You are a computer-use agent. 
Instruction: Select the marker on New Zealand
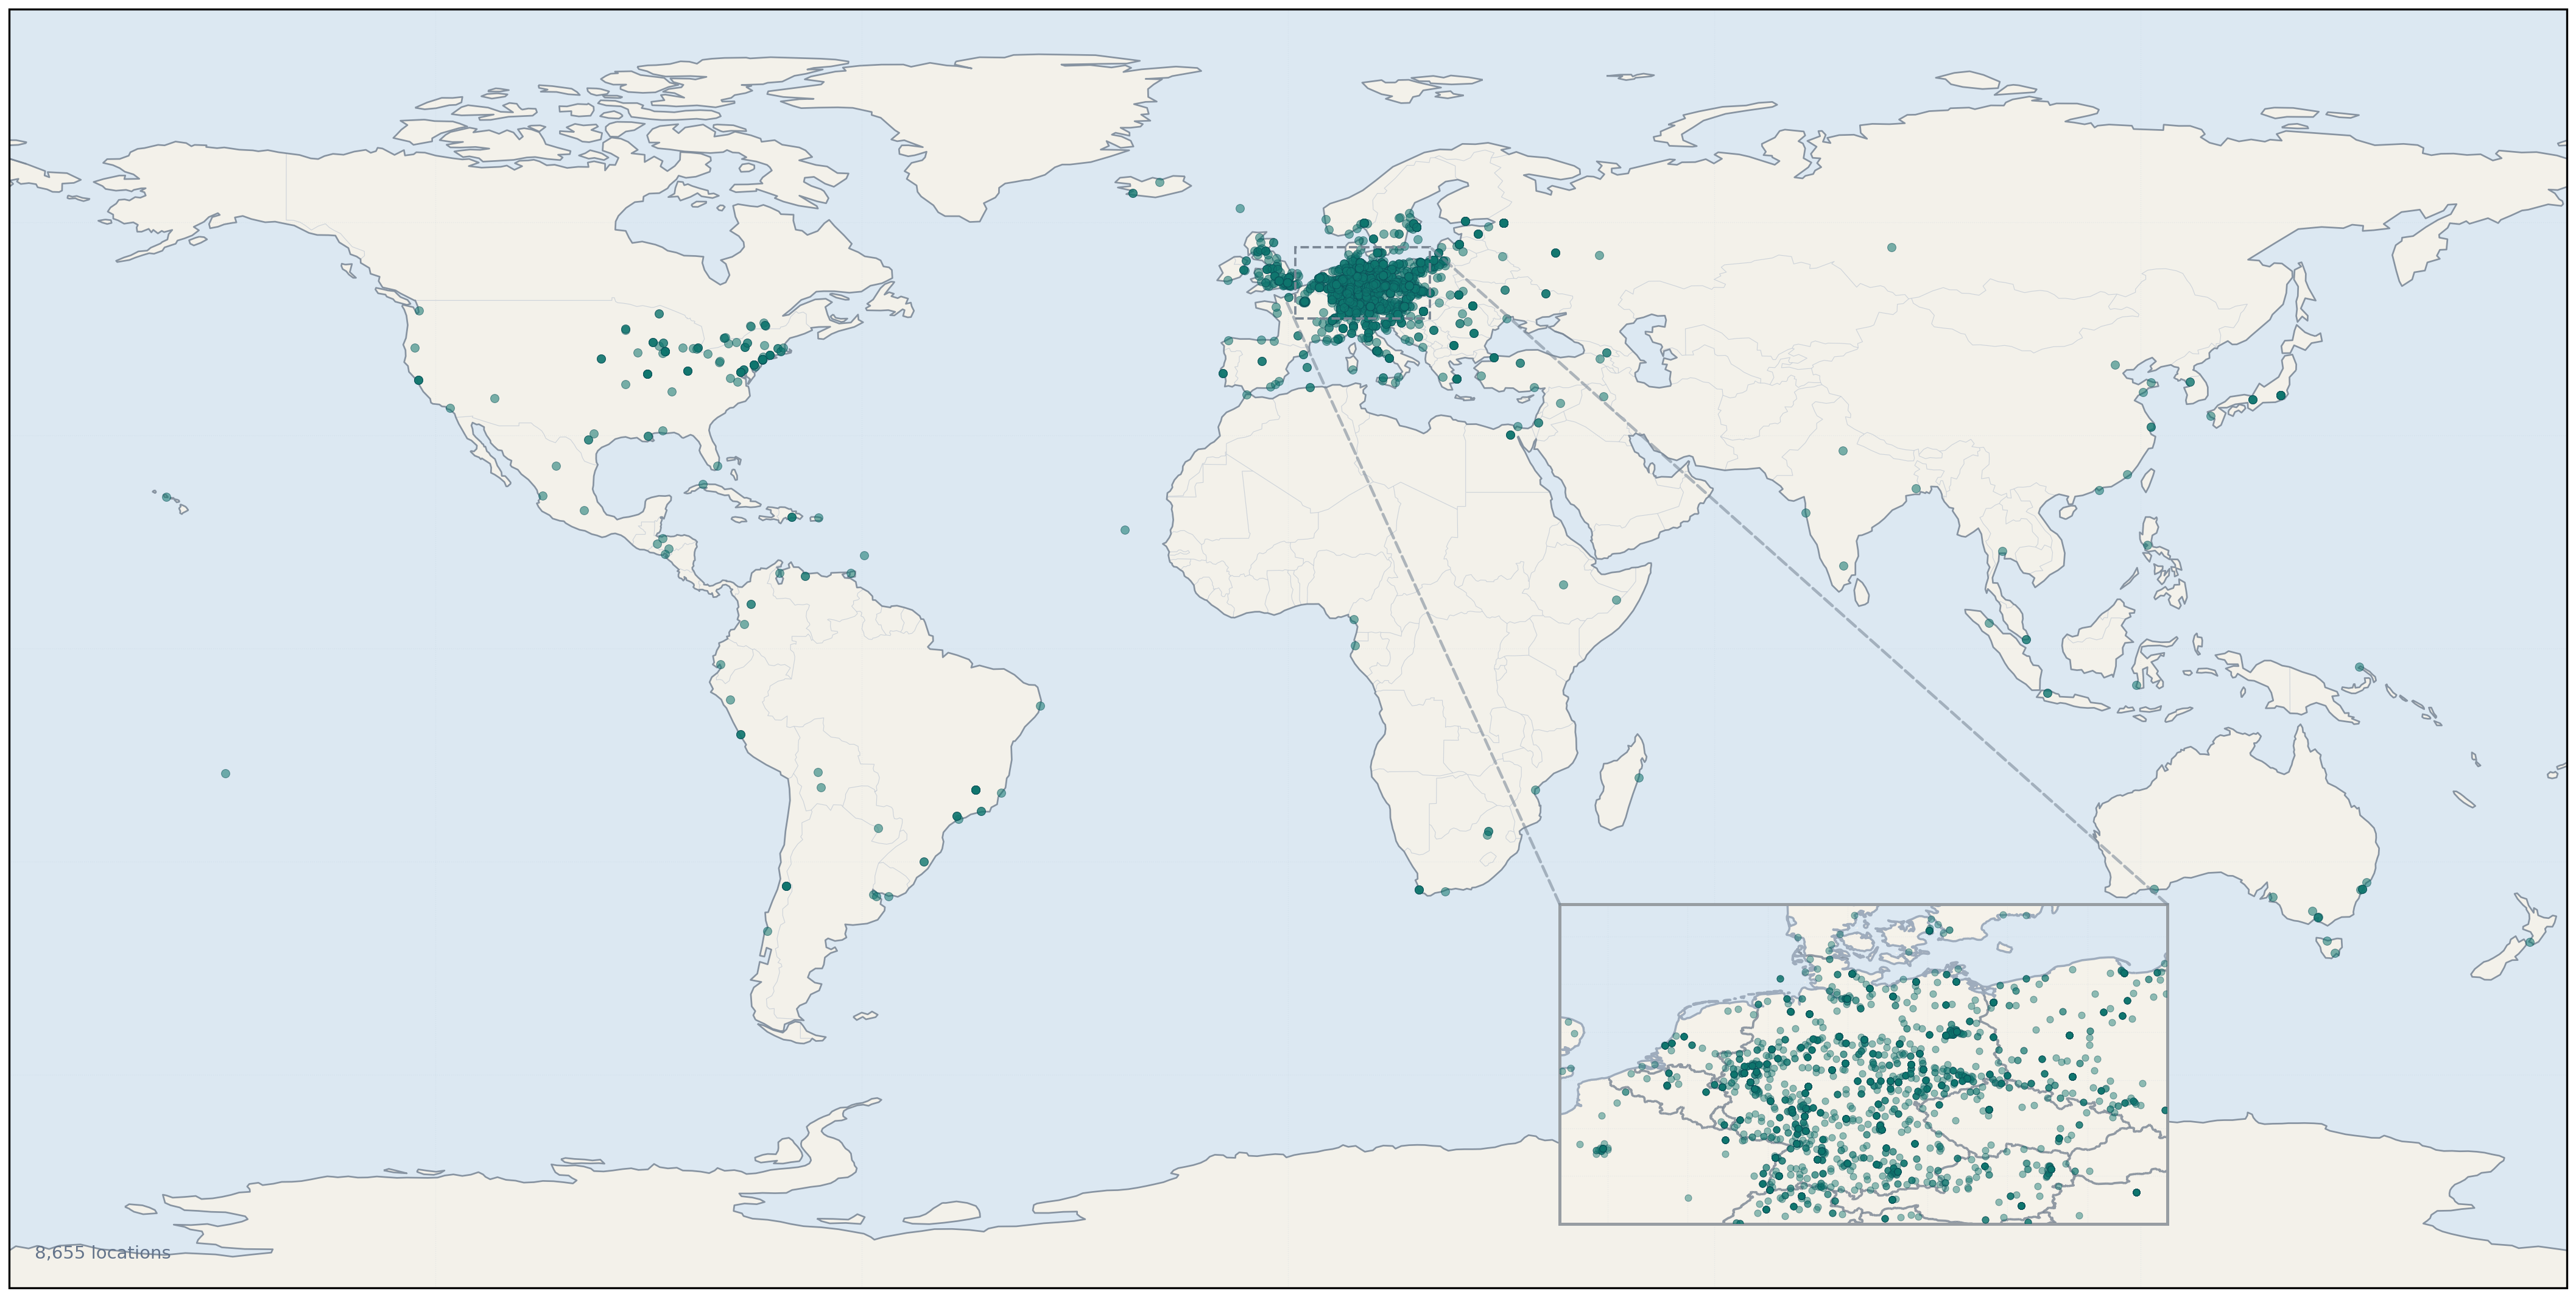tap(2530, 942)
